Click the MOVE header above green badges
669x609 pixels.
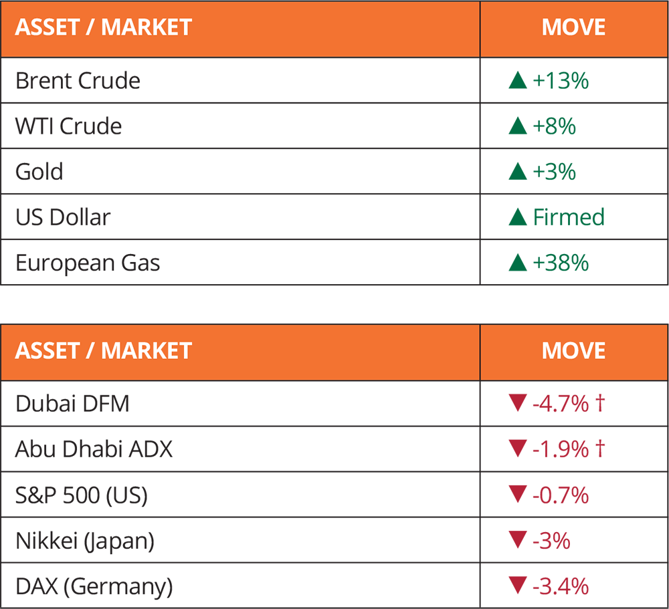coord(573,27)
